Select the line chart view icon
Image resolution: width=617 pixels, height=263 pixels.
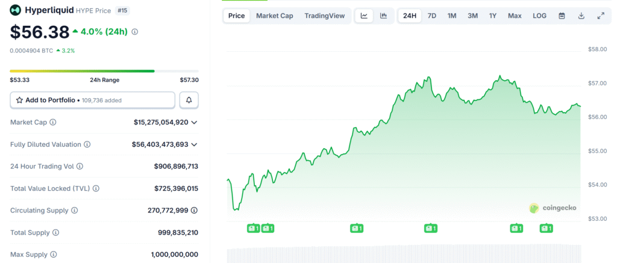tap(364, 16)
